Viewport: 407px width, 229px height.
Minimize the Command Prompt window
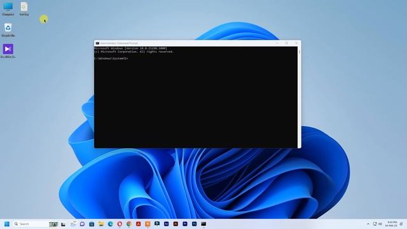[x=277, y=43]
